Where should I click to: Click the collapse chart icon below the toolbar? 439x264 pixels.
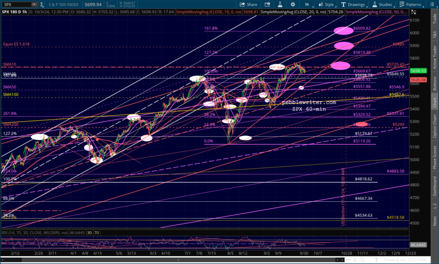(413, 12)
